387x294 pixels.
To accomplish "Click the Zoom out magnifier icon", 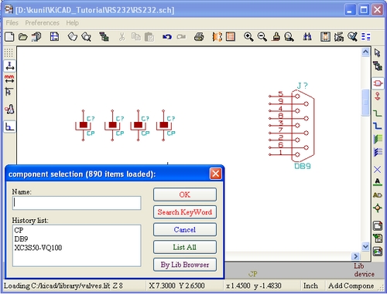I will 262,37.
